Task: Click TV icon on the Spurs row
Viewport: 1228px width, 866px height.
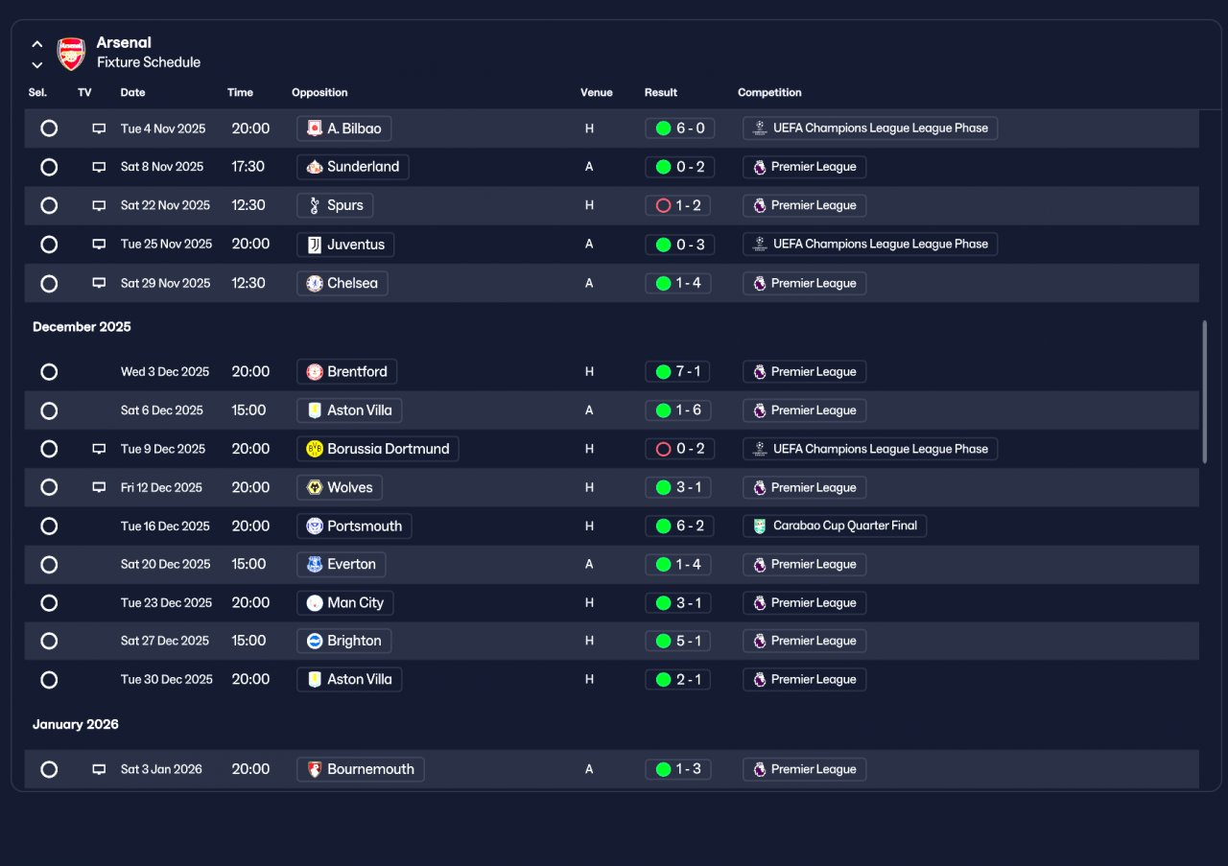Action: [99, 205]
